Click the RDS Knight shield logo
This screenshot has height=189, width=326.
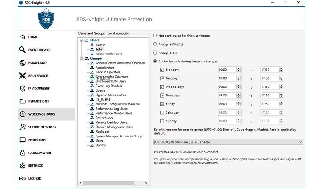tap(46, 19)
